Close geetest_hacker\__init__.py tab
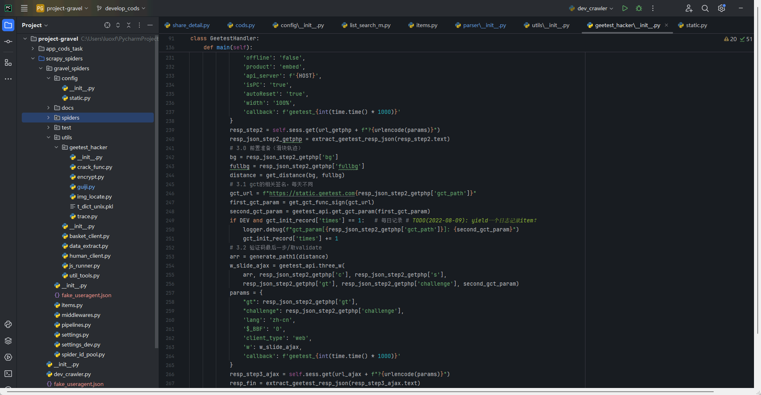This screenshot has width=761, height=395. 666,25
